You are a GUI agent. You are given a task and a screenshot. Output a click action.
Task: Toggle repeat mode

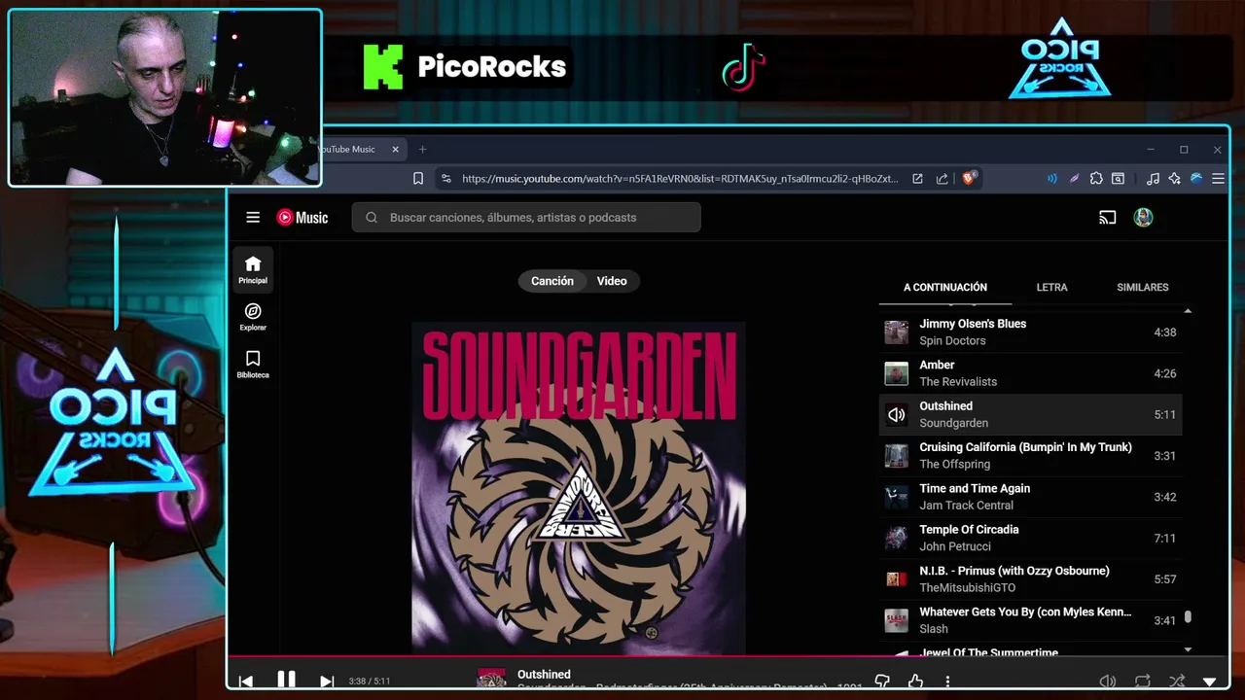coord(1143,682)
